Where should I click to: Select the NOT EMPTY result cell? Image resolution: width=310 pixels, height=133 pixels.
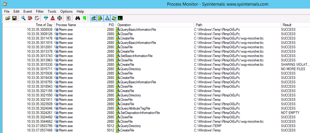tap(290, 113)
